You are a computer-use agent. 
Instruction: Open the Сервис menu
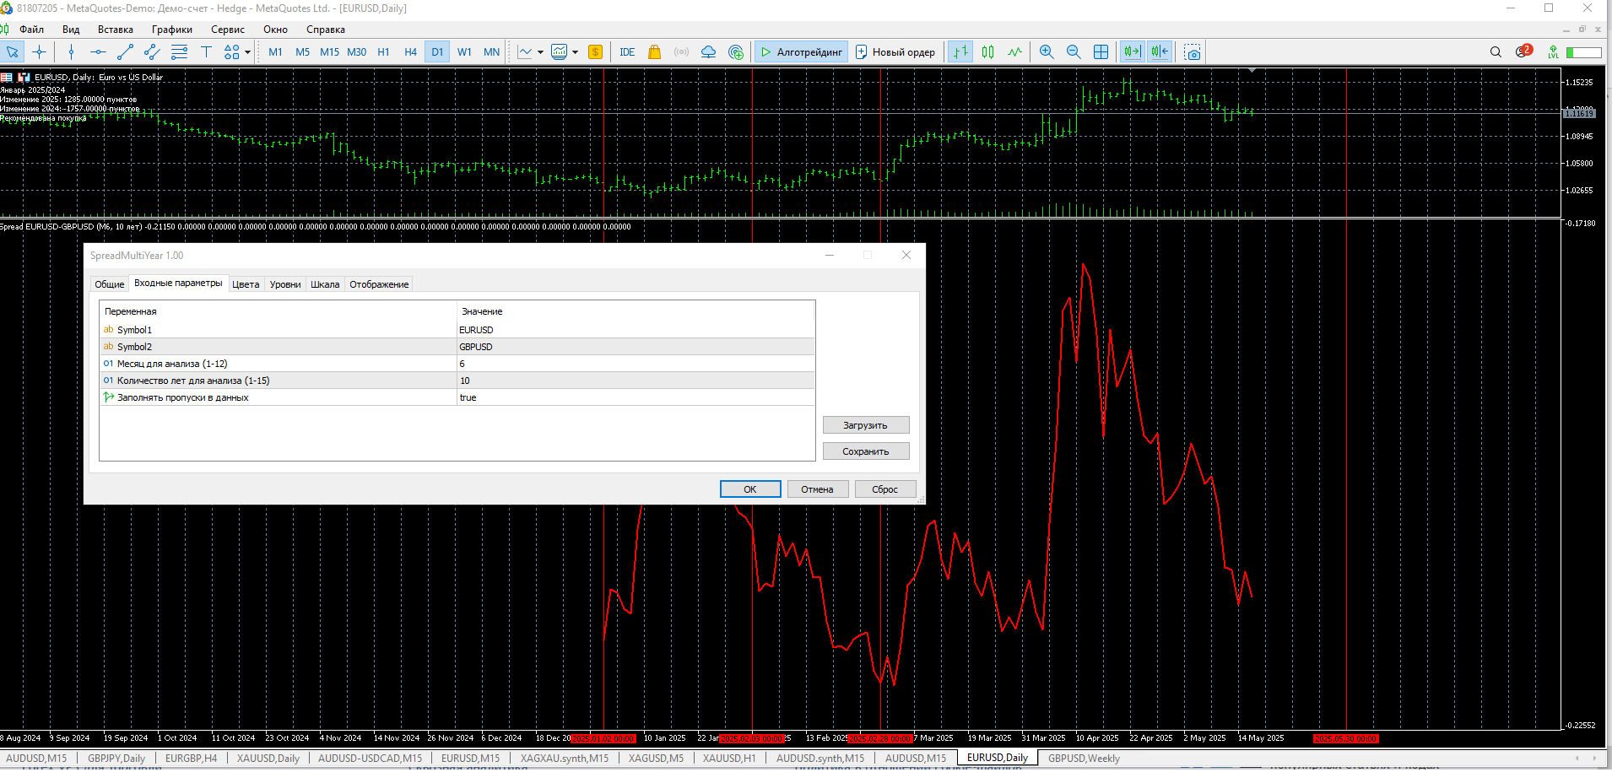click(x=227, y=30)
